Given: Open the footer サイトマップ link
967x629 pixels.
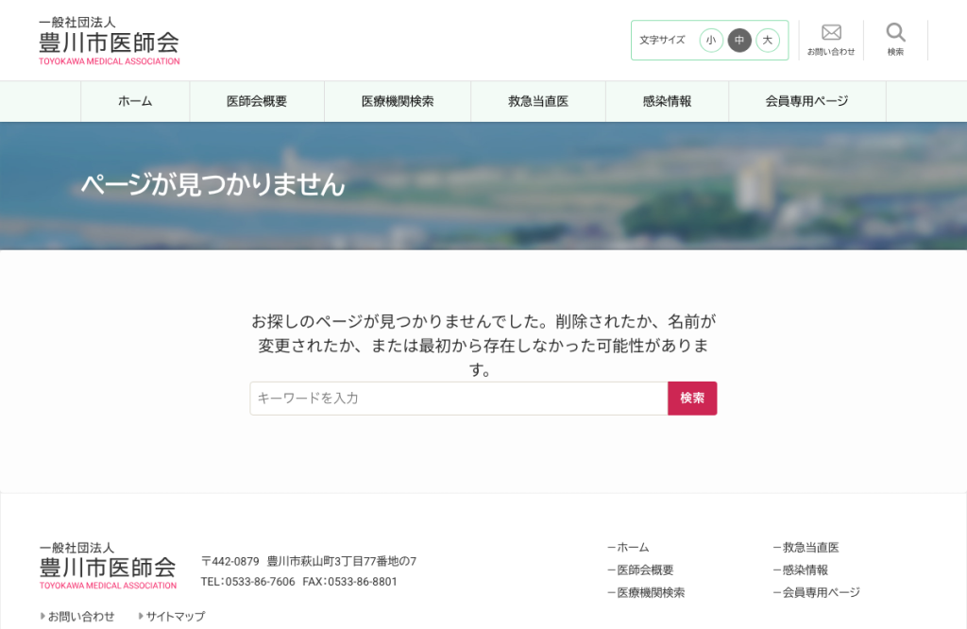Looking at the screenshot, I should click(x=172, y=617).
